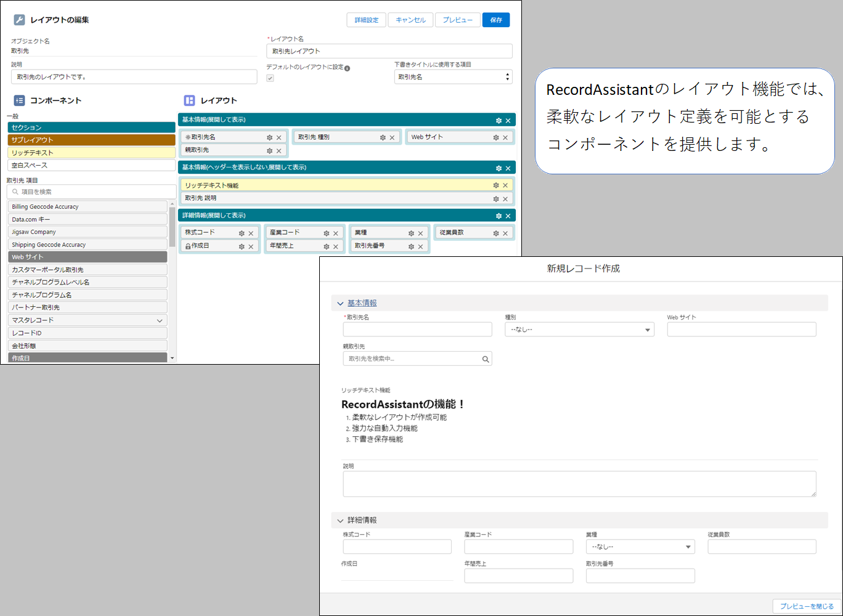Select 会社形態 field item
This screenshot has height=616, width=843.
tap(88, 346)
